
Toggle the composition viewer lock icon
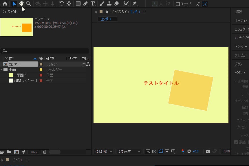107,11
